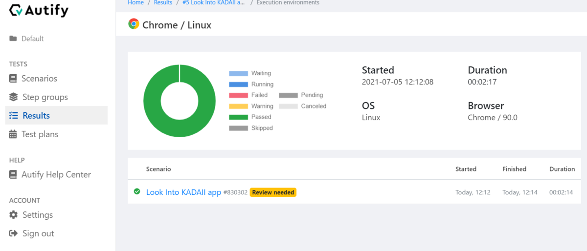This screenshot has height=251, width=587.
Task: Open the Look Into KADAII app scenario
Action: (x=183, y=192)
